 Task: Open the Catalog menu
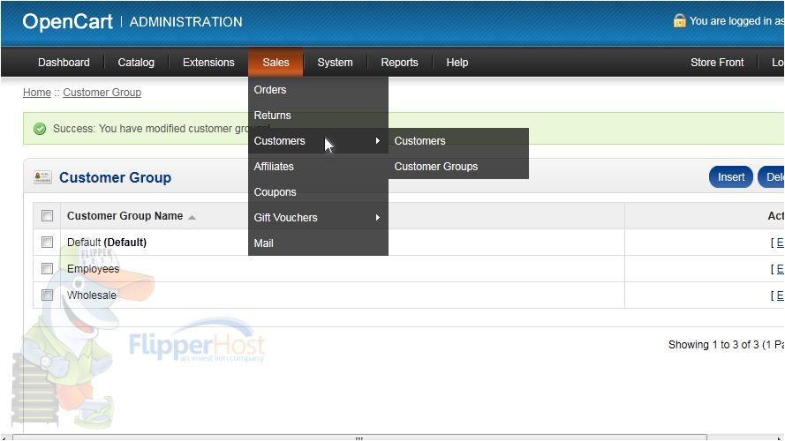click(x=136, y=63)
